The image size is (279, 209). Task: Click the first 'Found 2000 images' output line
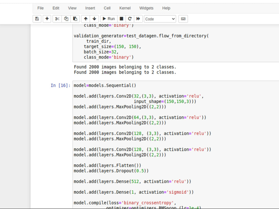(x=125, y=67)
